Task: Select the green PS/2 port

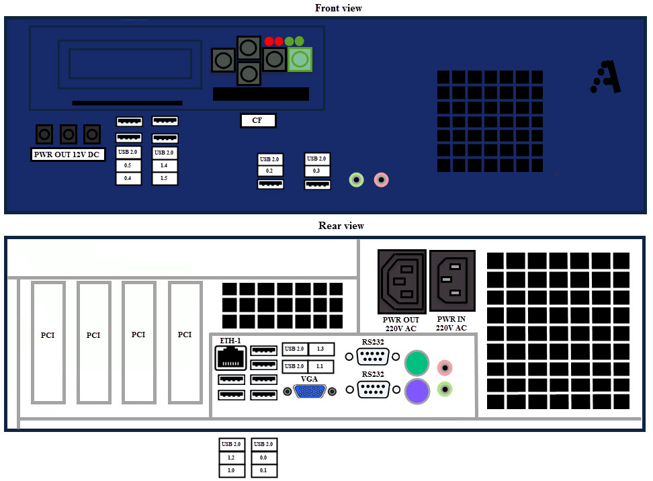Action: coord(417,363)
